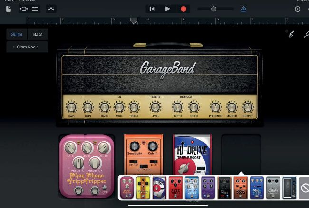Choose light-blue Heavenly Chorus pedal thumbnail
309x208 pixels.
[x=192, y=188]
